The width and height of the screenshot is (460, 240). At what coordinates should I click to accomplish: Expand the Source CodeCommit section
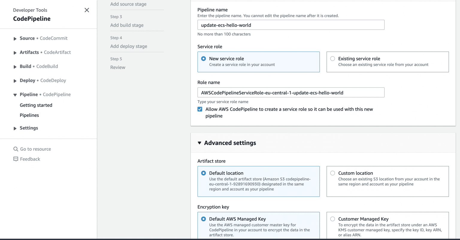15,38
